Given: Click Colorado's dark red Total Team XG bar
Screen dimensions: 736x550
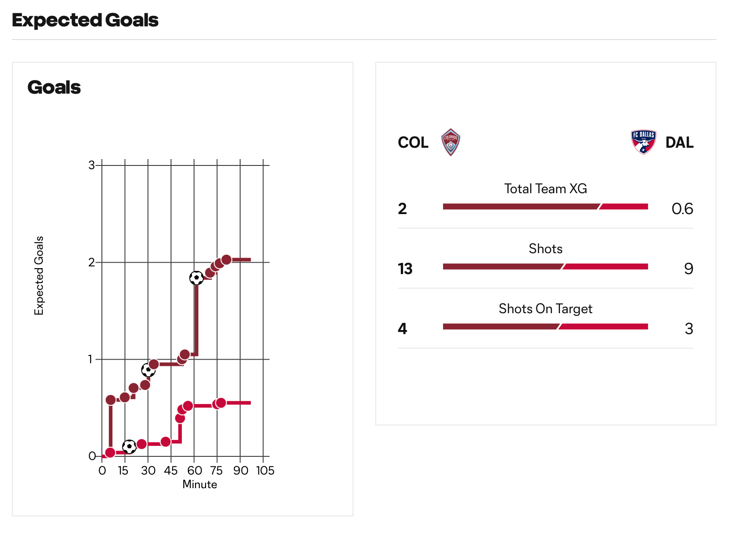Looking at the screenshot, I should click(x=521, y=207).
